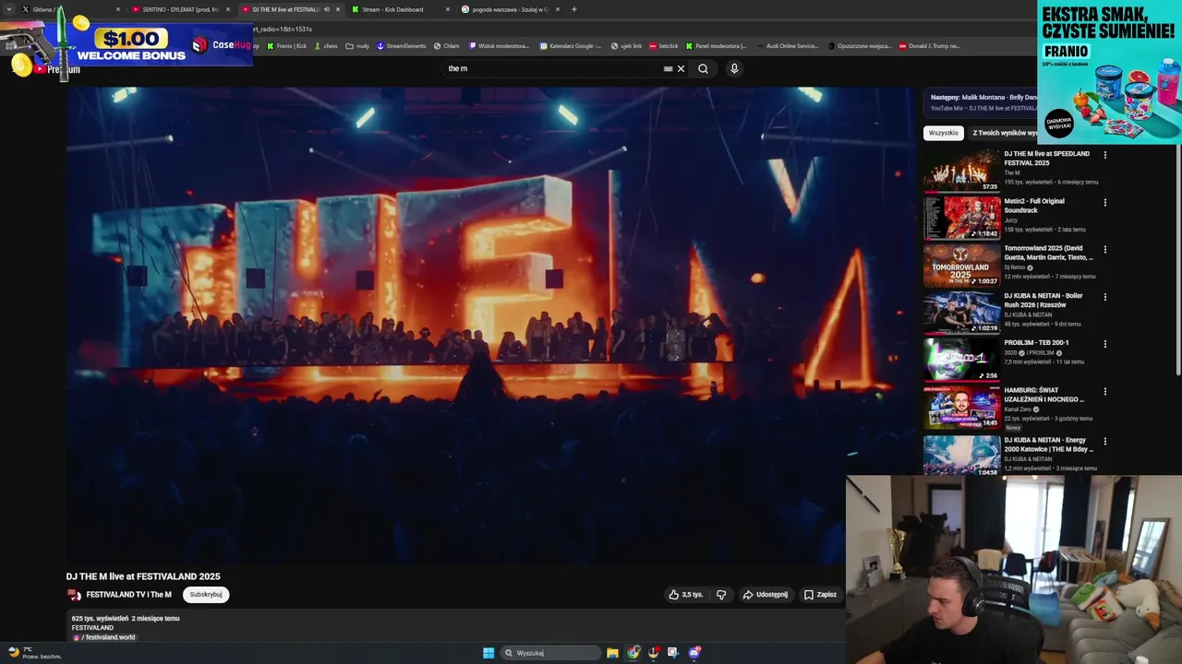The image size is (1182, 664).
Task: Open the Discord taskbar icon
Action: click(694, 653)
